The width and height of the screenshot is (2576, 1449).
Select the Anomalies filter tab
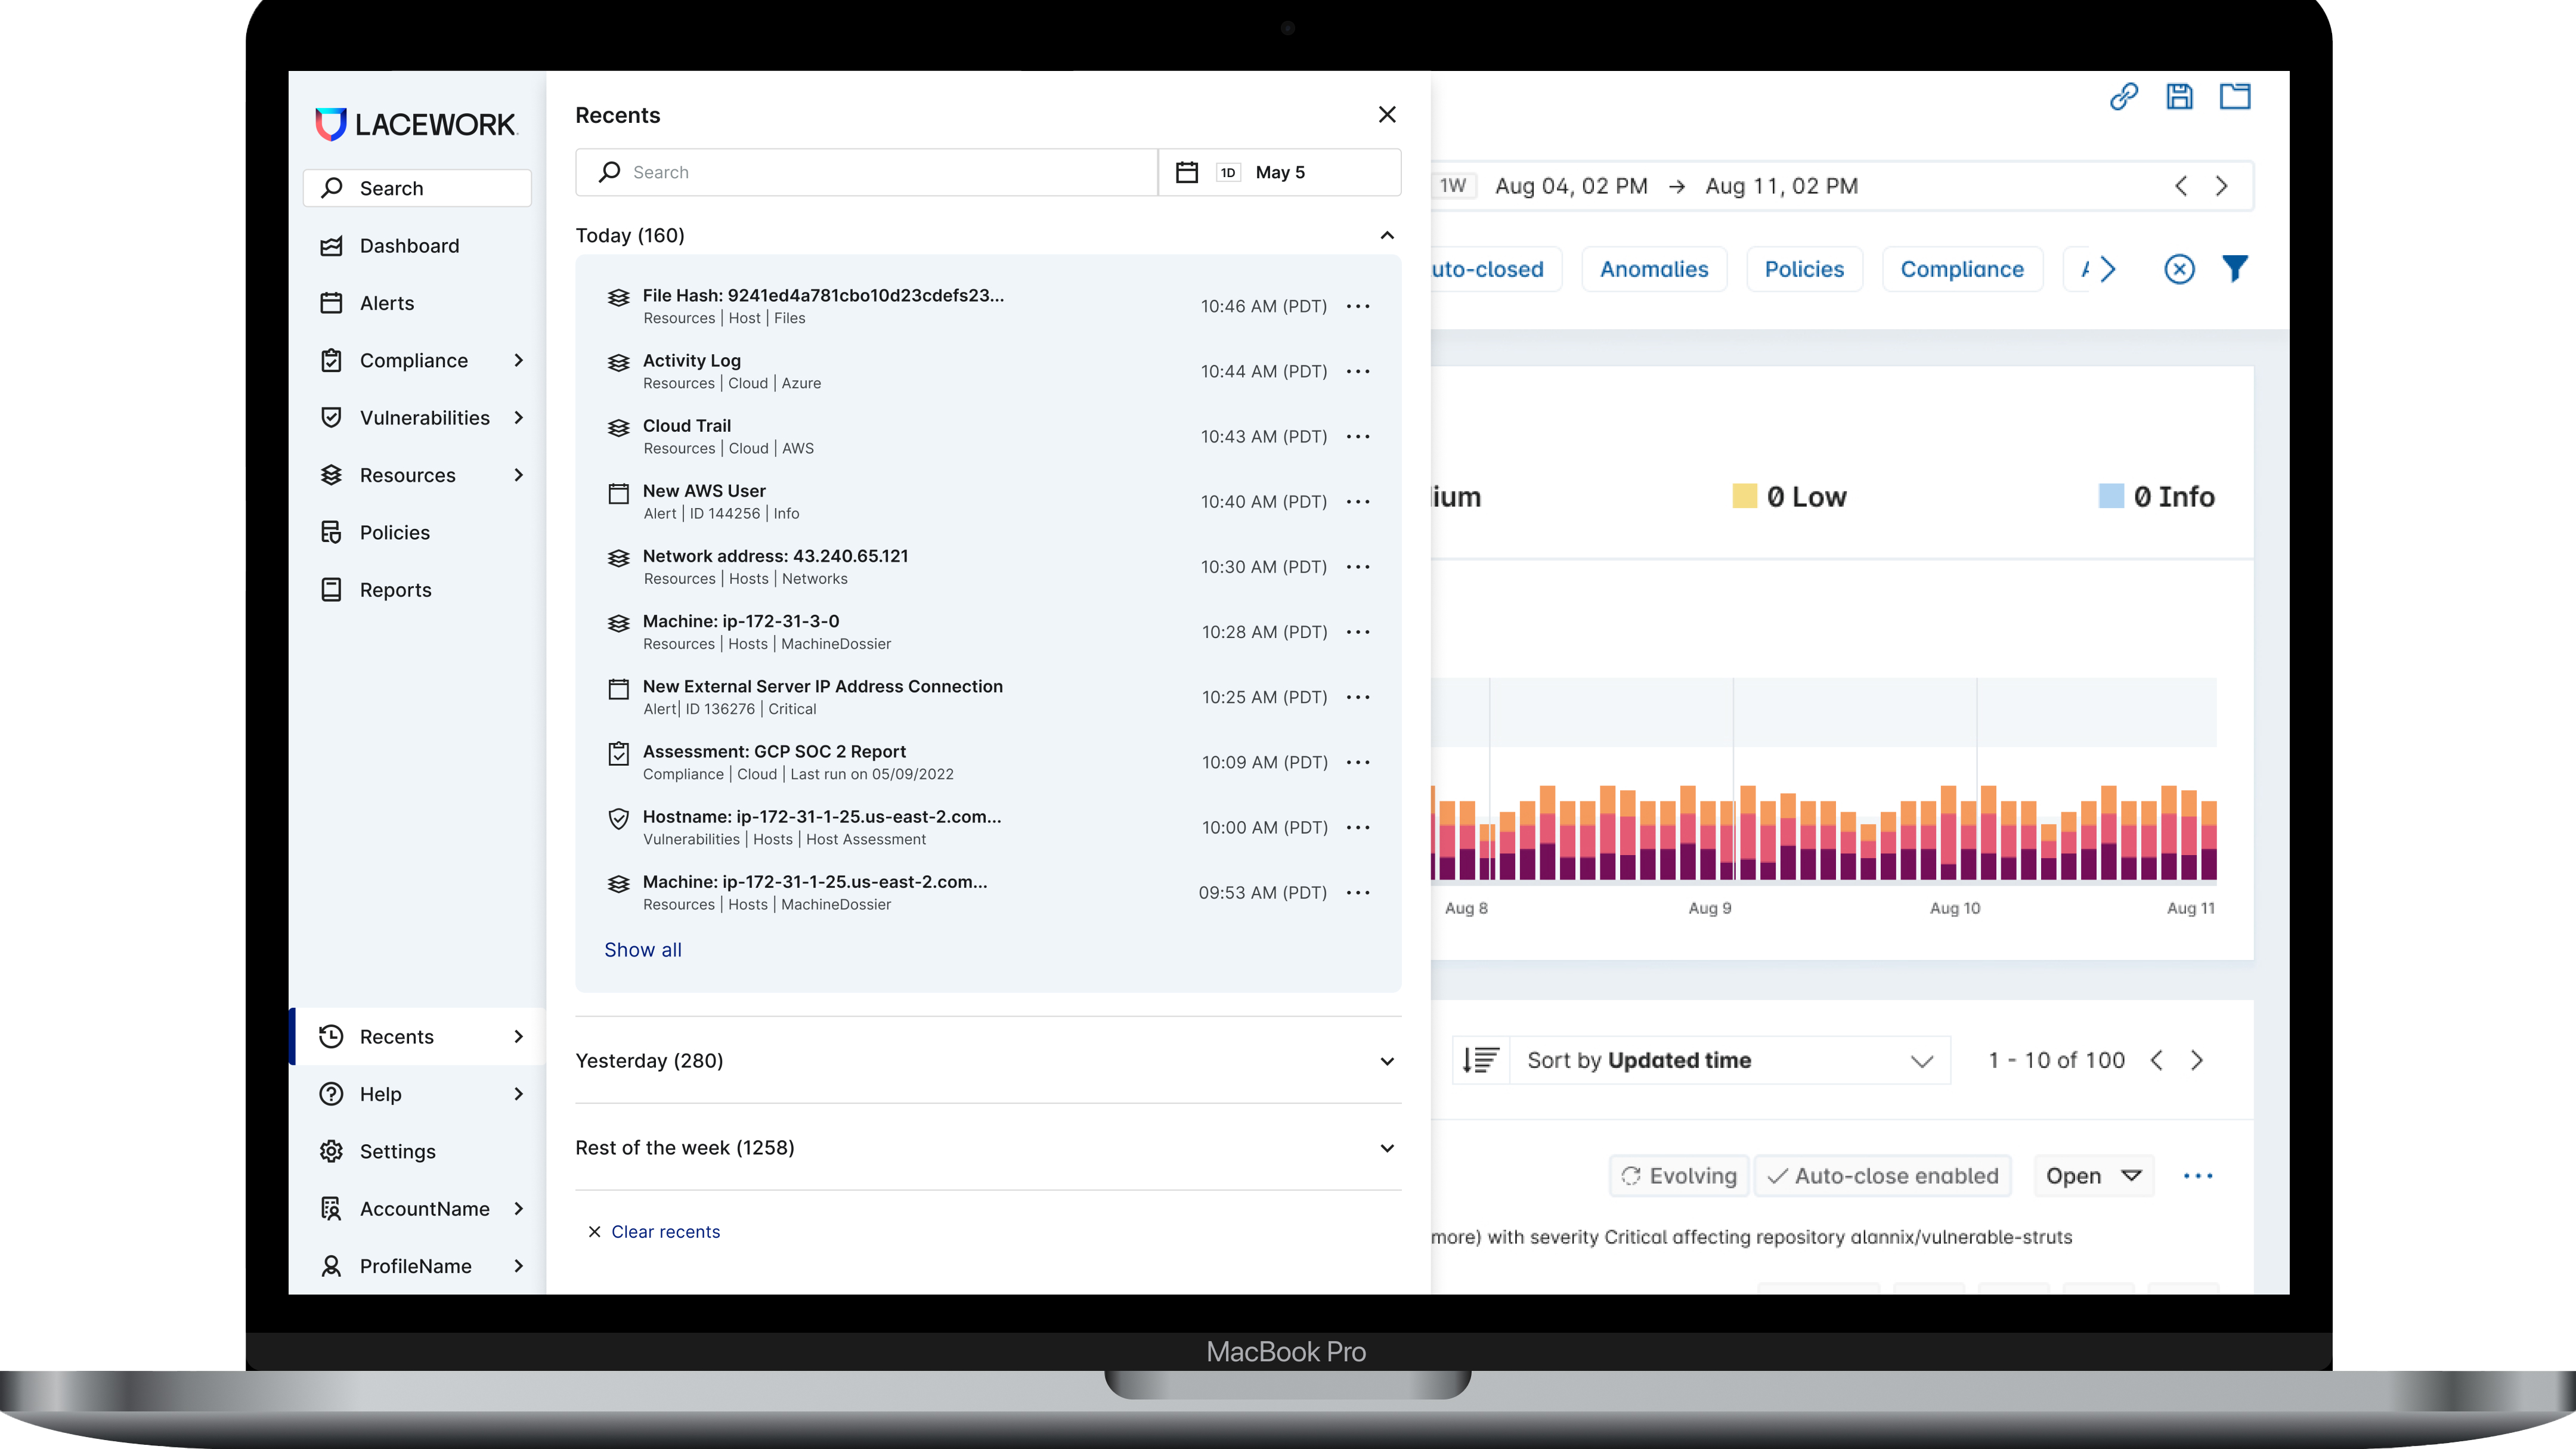(1654, 269)
